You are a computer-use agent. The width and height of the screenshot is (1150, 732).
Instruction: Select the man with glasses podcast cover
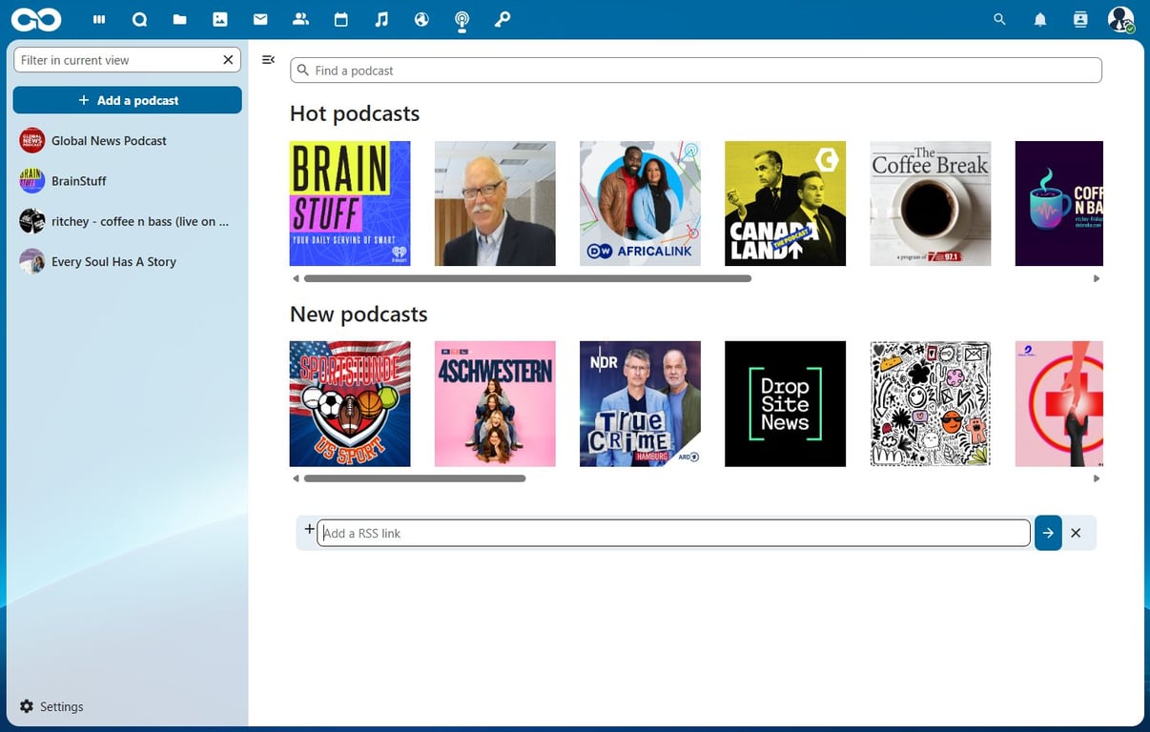pyautogui.click(x=495, y=203)
